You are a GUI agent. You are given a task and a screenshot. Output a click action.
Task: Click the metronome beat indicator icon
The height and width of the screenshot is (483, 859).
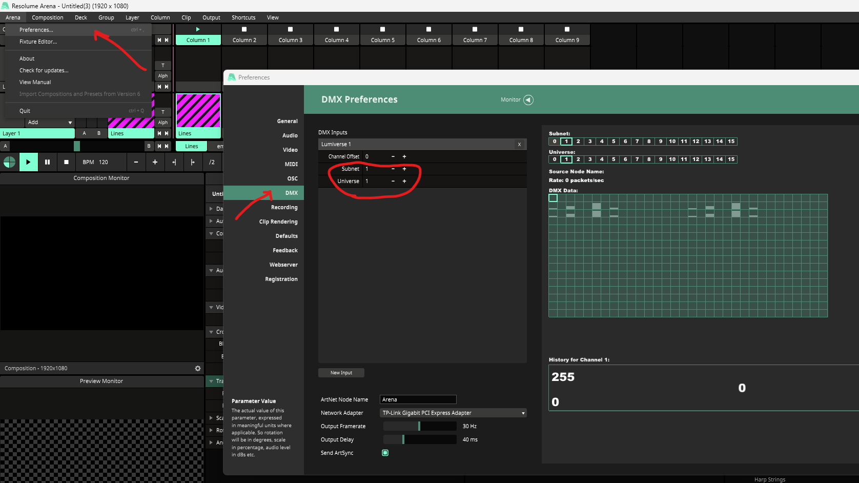coord(9,162)
